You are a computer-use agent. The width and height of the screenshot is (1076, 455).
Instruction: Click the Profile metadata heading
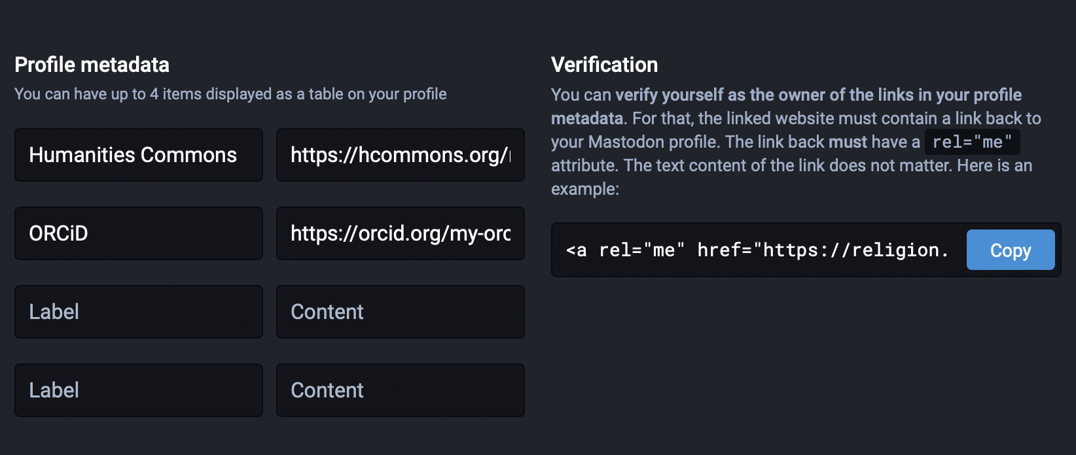pos(92,65)
